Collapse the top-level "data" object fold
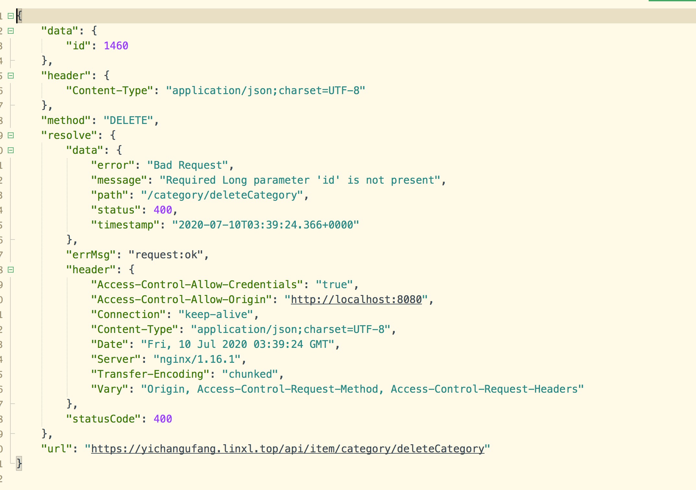This screenshot has height=490, width=696. [x=11, y=31]
